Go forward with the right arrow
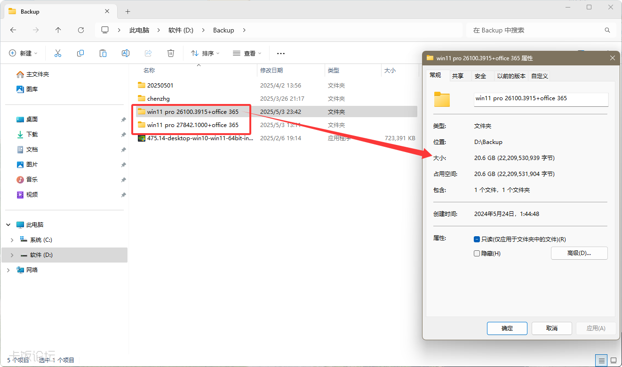622x367 pixels. pos(36,30)
